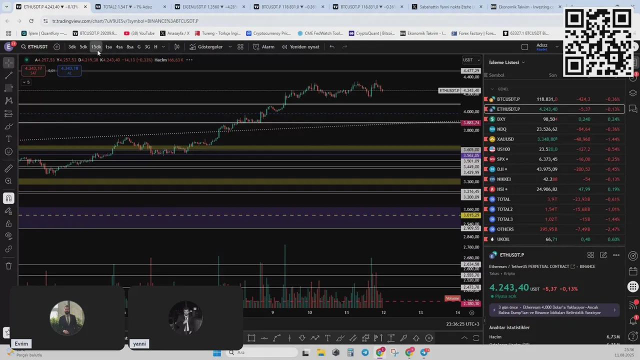Toggle stay in drawing mode
This screenshot has height=360, width=640.
tap(8, 211)
